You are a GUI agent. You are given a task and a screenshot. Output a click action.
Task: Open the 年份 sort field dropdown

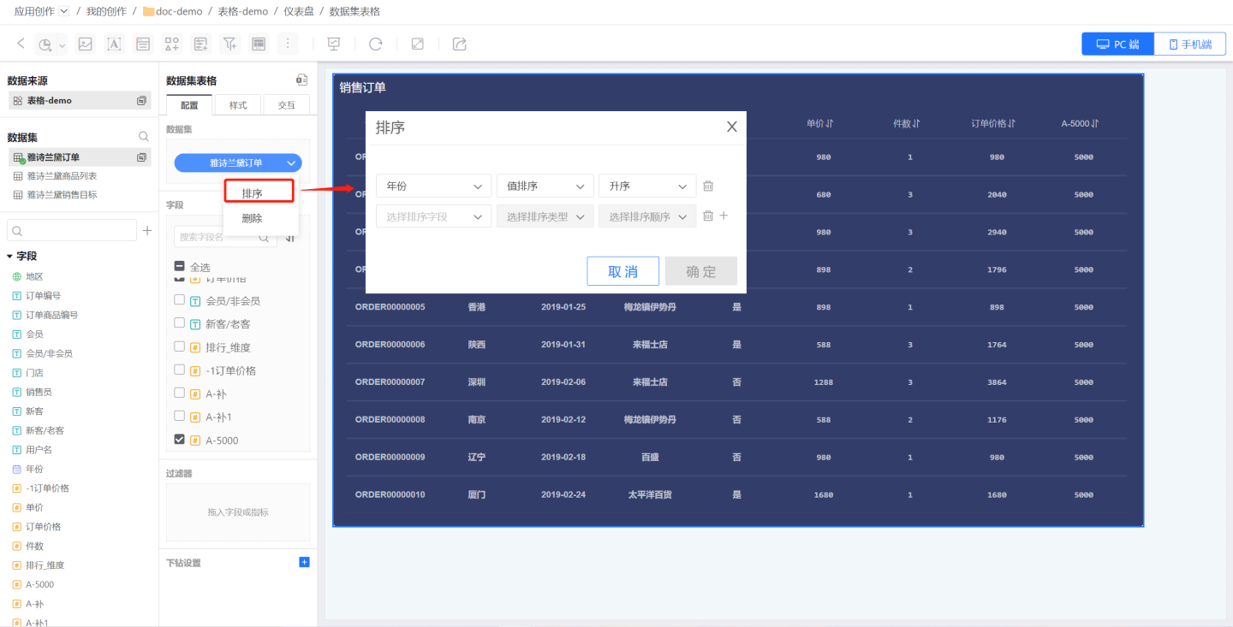coord(433,186)
